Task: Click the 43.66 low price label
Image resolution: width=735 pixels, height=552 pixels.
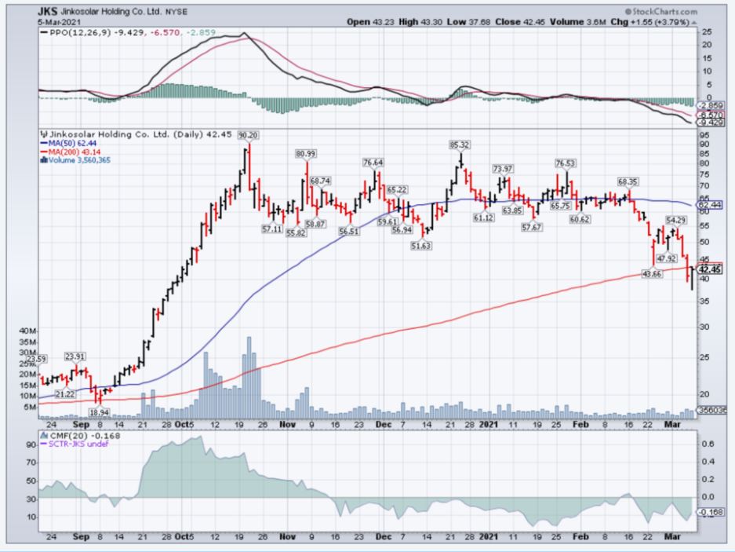Action: [x=652, y=274]
